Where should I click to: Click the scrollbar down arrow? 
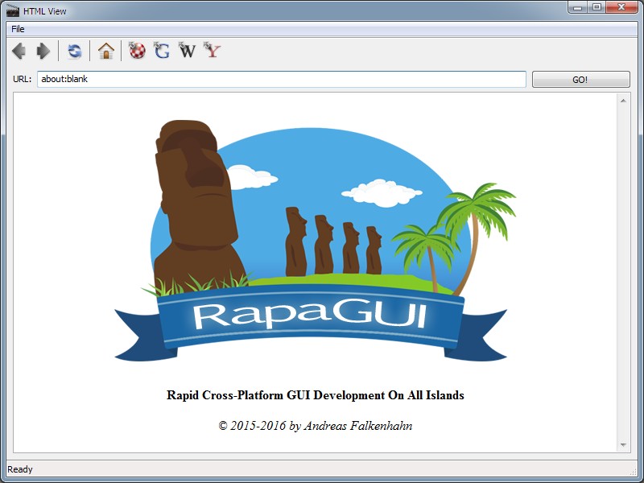point(623,444)
